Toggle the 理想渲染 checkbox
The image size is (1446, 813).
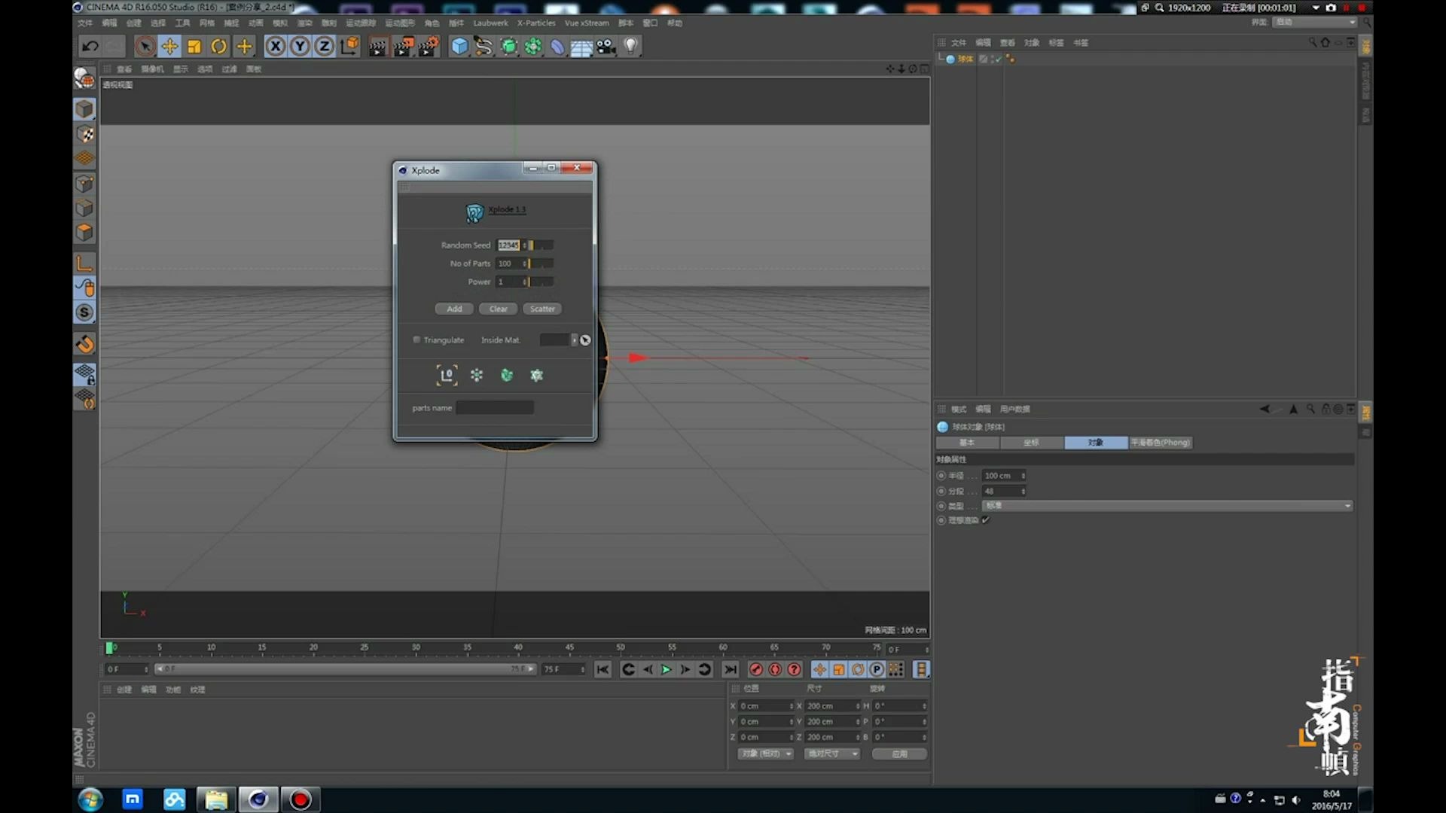pos(985,520)
